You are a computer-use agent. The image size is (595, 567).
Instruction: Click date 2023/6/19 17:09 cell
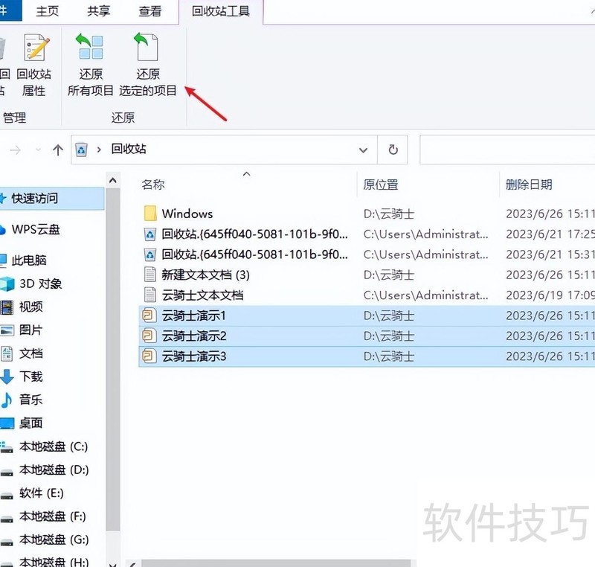pos(550,295)
